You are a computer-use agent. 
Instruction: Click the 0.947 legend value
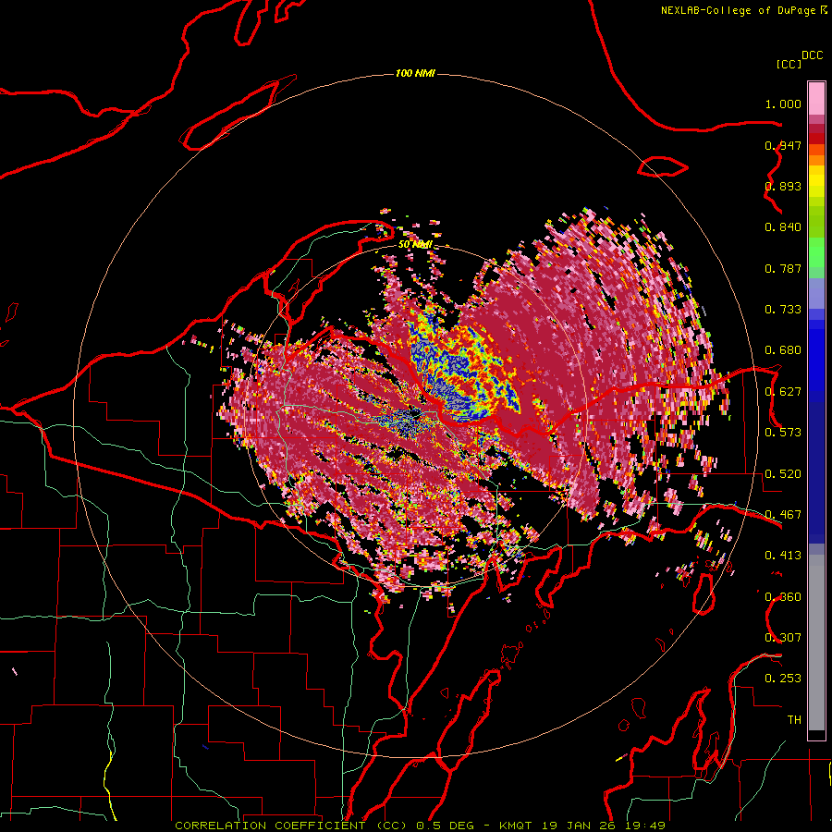[783, 145]
